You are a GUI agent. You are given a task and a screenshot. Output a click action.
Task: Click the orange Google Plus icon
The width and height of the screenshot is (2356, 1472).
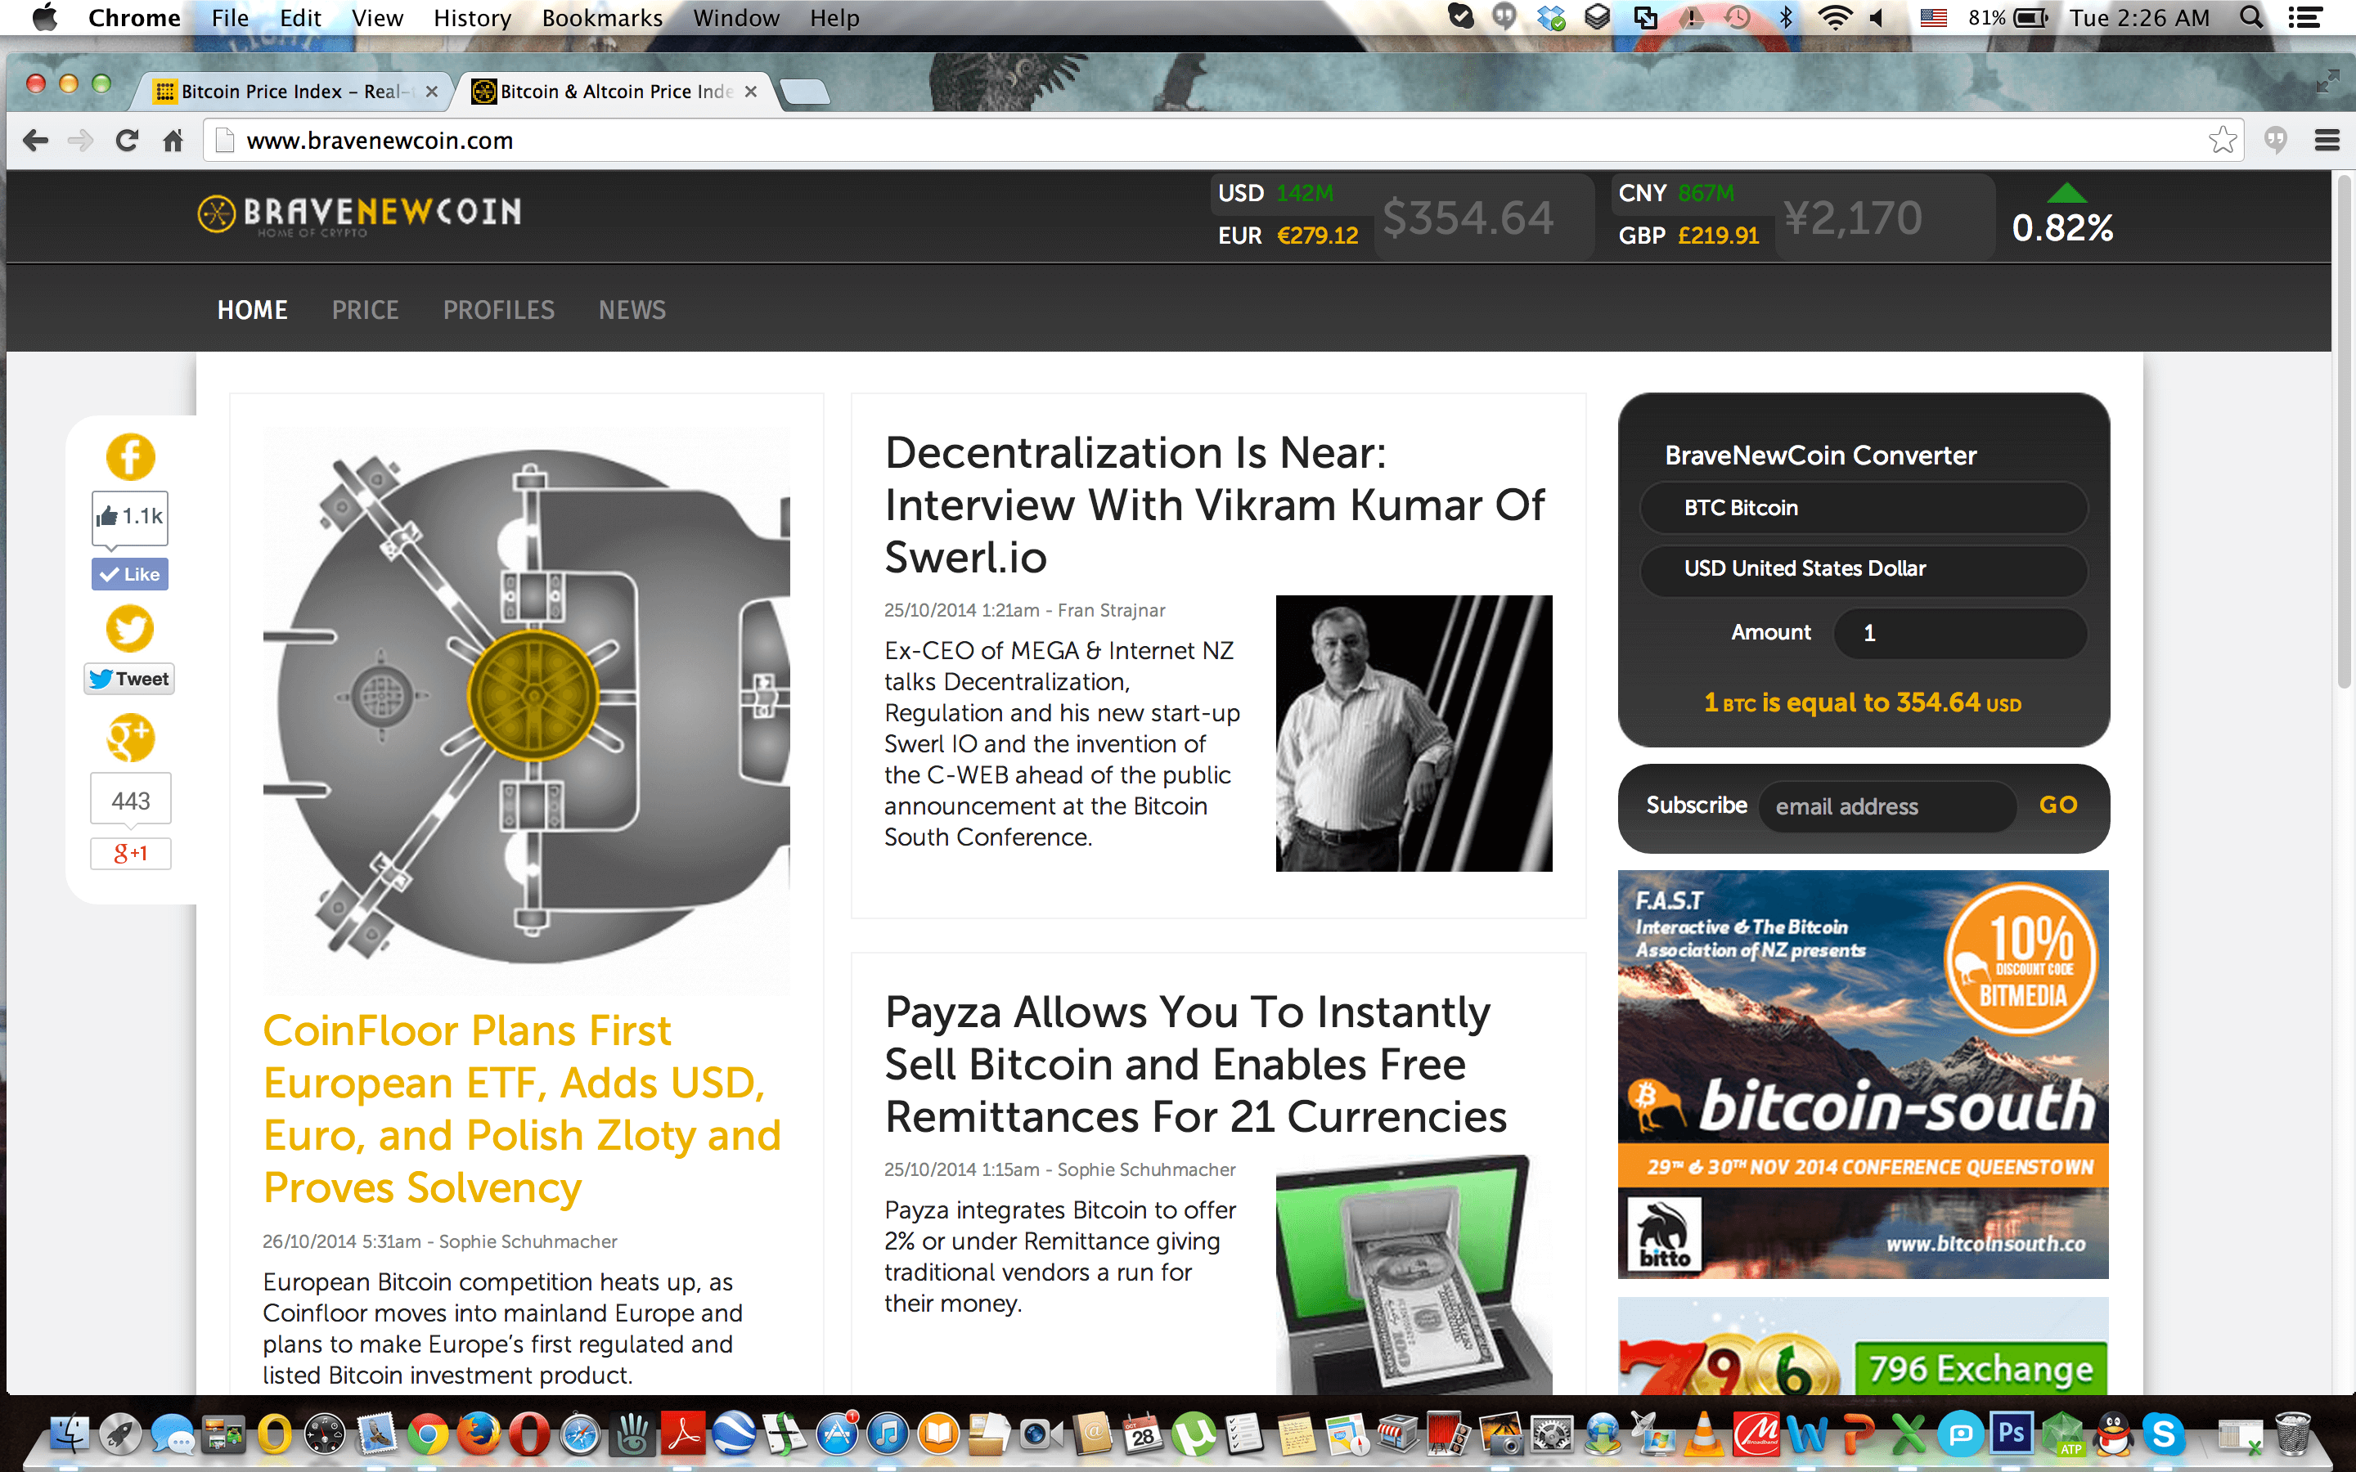click(x=130, y=738)
